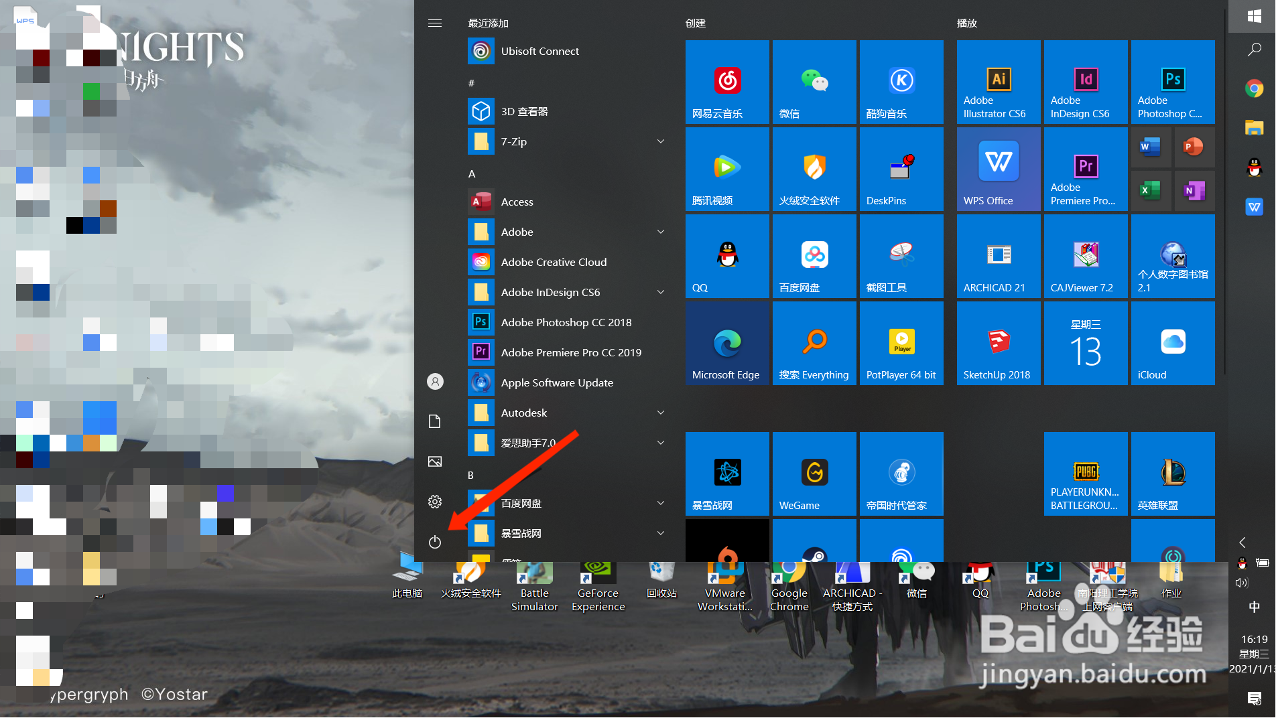Open the notification center icon
Screen dimensions: 1276x718
point(1255,699)
